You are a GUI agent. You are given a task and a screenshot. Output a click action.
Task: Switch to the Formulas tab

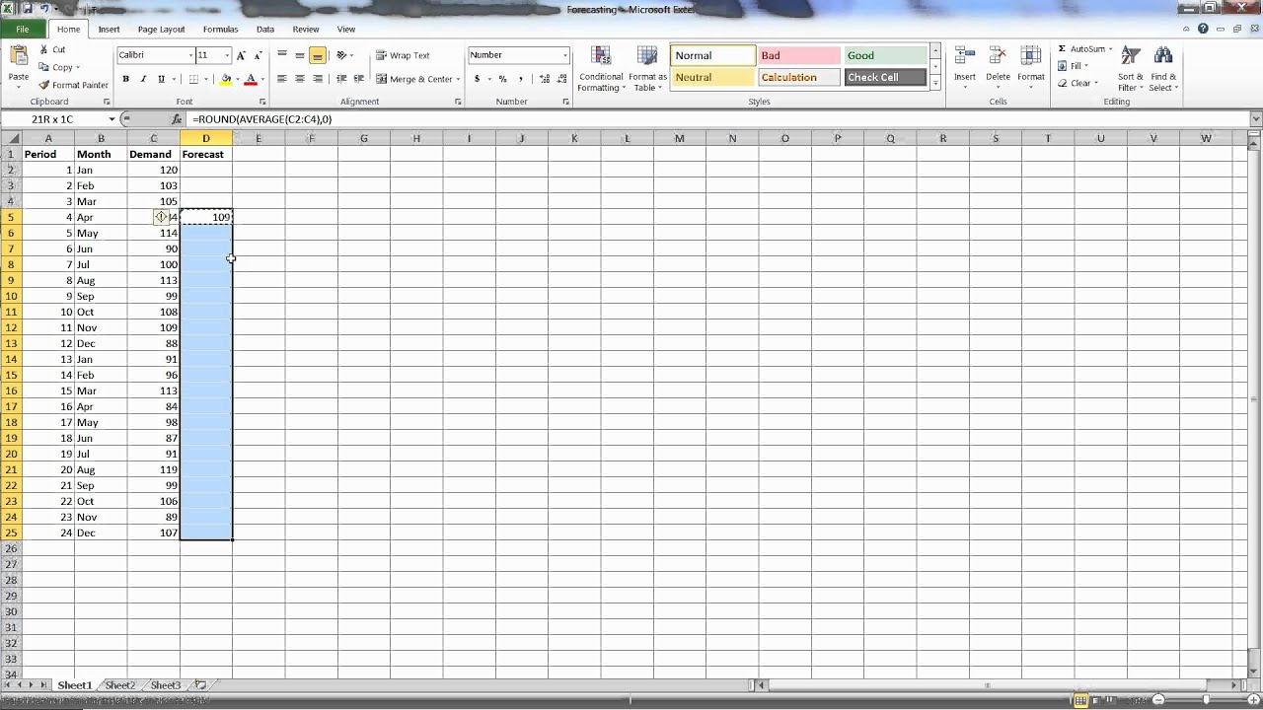coord(220,30)
